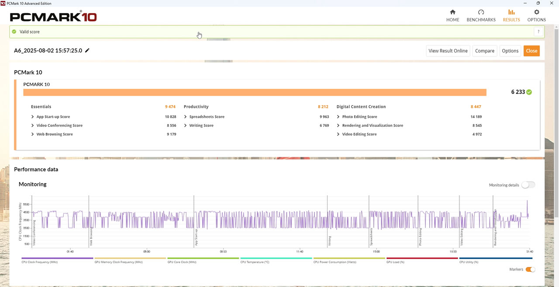Click the overall score 6 233

(518, 92)
